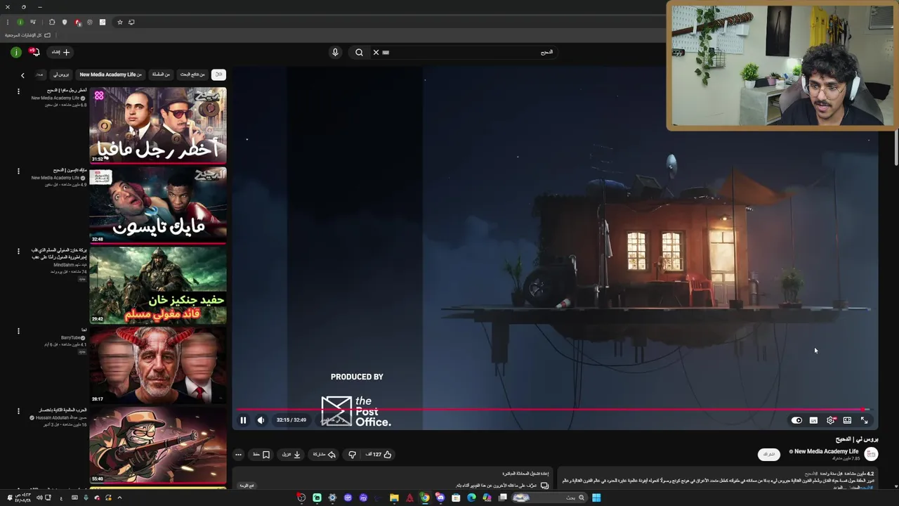Mute the video volume speaker icon
The image size is (899, 506).
(261, 420)
